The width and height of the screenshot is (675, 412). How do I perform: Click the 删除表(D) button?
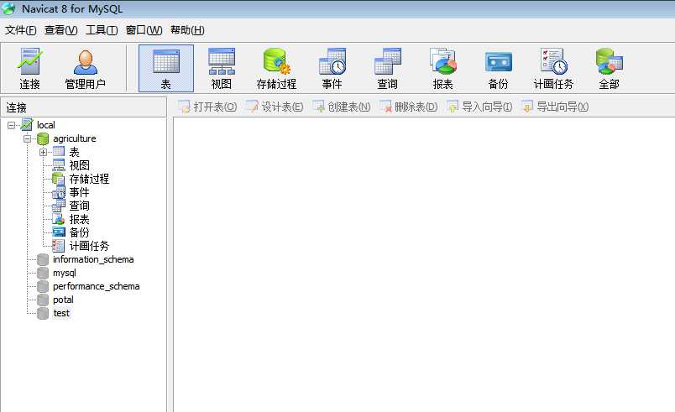pyautogui.click(x=409, y=107)
